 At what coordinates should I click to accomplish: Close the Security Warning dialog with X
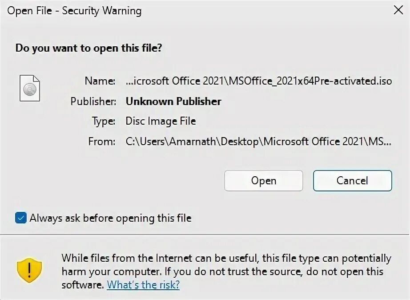pos(398,11)
